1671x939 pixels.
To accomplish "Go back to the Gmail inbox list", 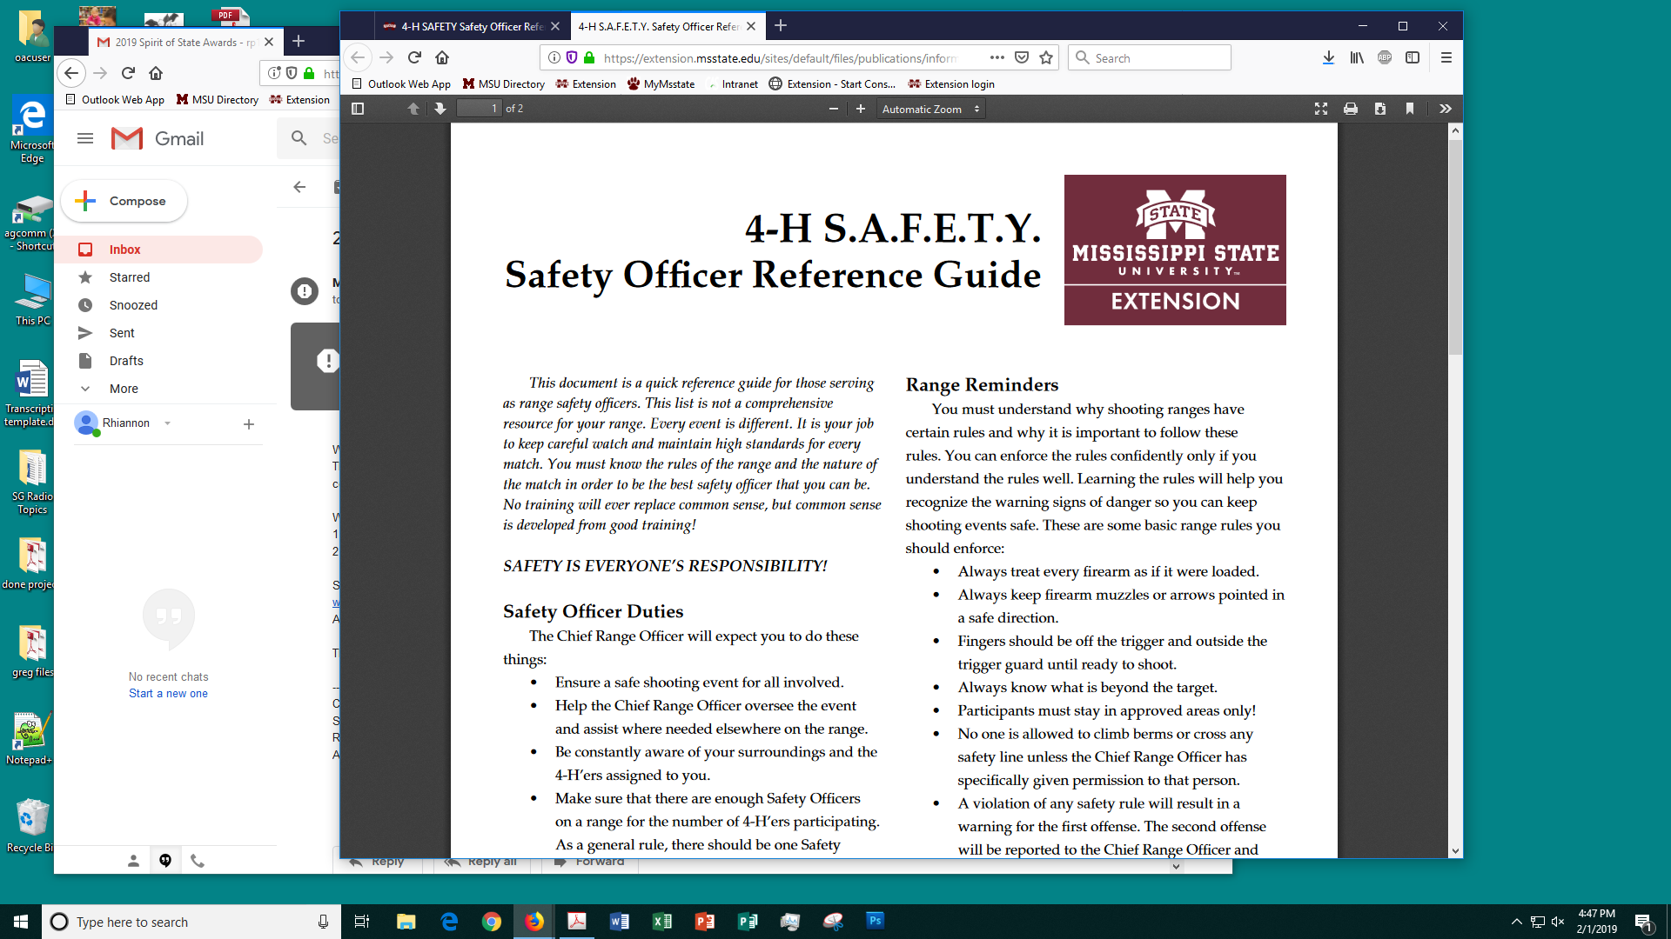I will coord(299,187).
